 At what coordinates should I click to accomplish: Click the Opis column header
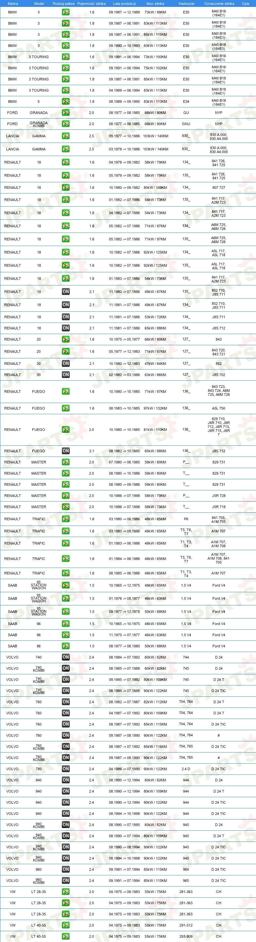[246, 4]
